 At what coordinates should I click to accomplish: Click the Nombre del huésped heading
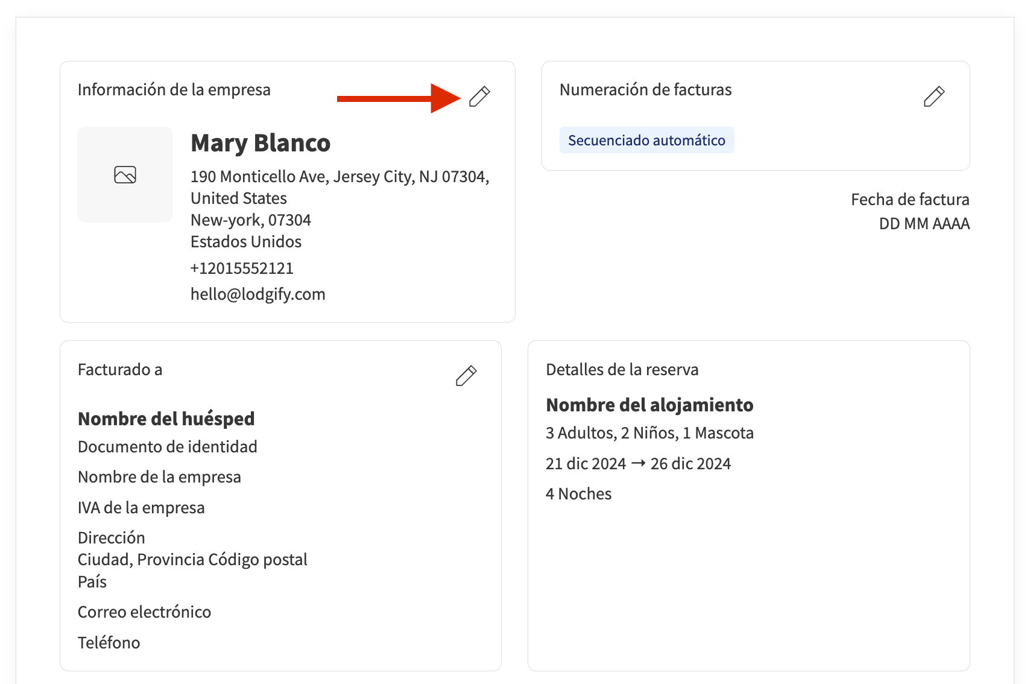[166, 419]
